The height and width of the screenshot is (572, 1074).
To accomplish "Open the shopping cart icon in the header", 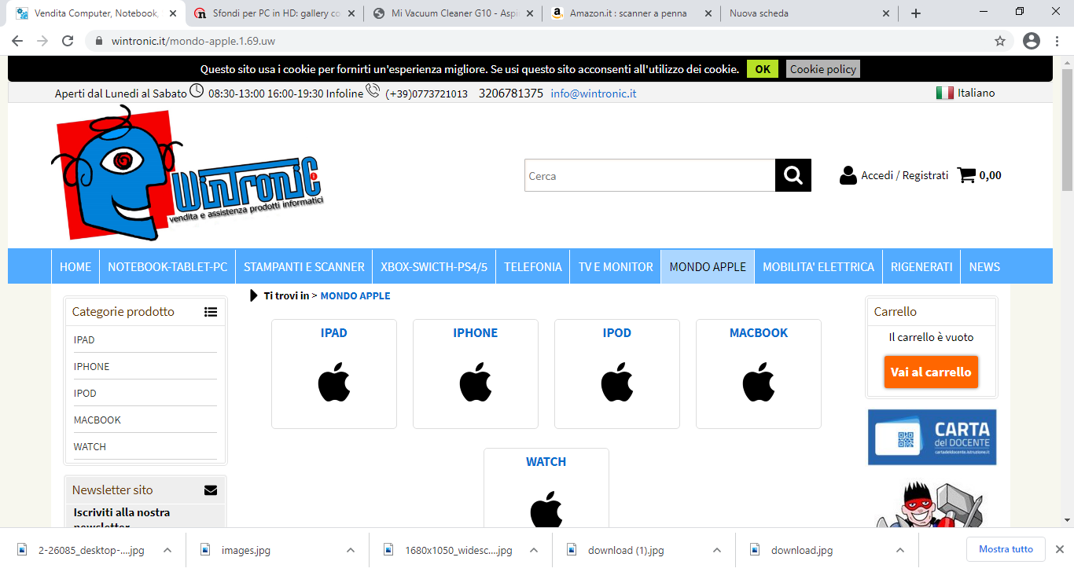I will (966, 175).
